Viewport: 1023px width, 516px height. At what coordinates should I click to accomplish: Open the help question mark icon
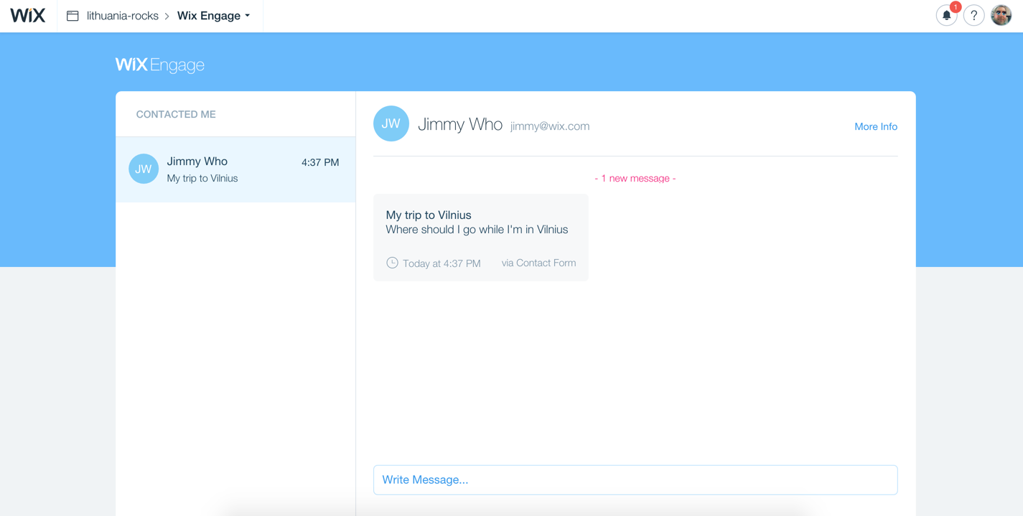pos(974,15)
